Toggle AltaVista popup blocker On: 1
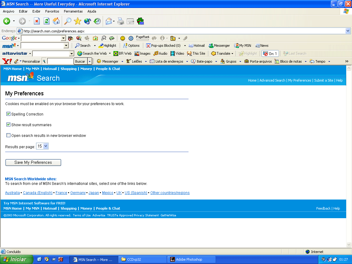The width and height of the screenshot is (352, 264). coord(270,53)
